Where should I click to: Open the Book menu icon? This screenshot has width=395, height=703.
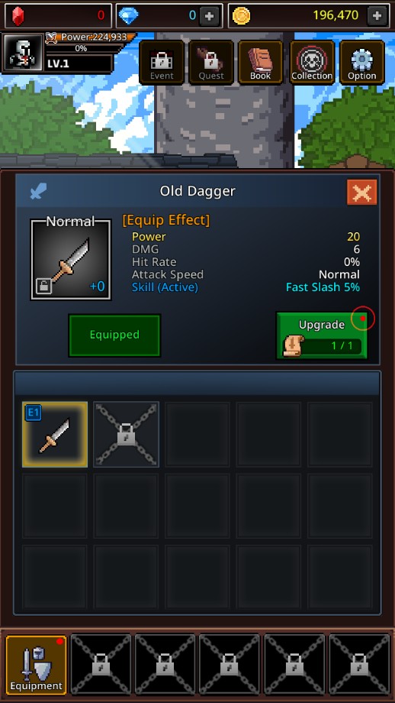[260, 63]
